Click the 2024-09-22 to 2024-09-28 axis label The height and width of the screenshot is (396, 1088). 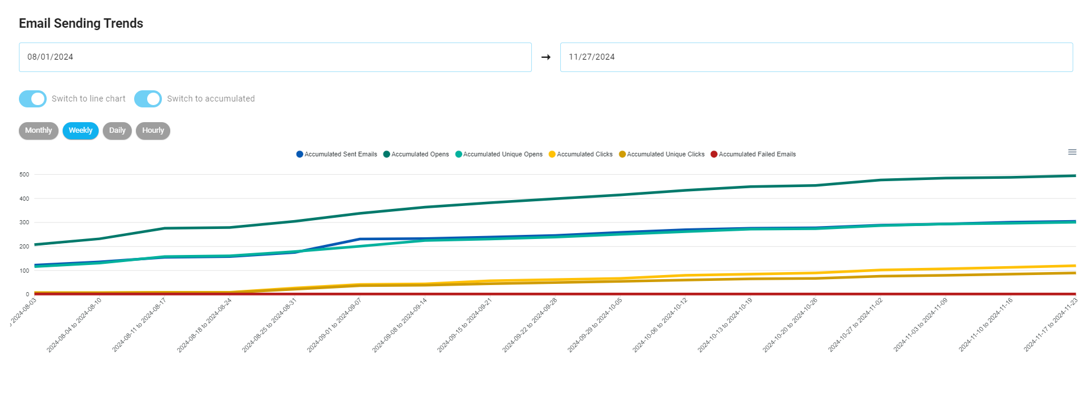click(x=530, y=325)
